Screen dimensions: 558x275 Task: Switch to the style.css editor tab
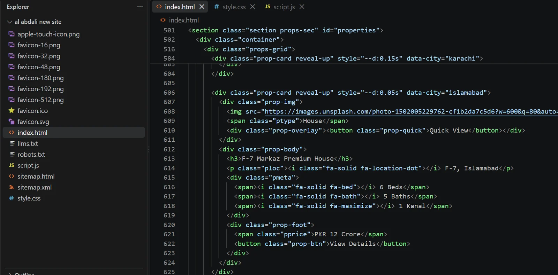[234, 7]
